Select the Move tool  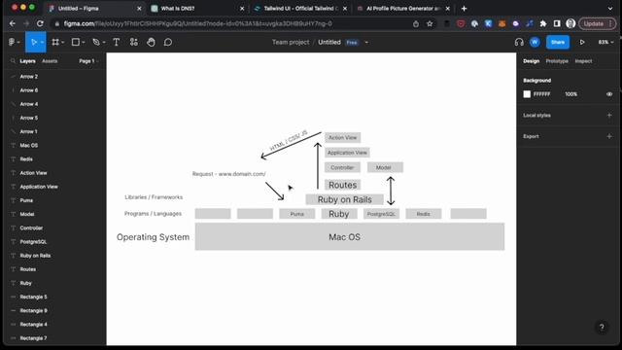[x=33, y=42]
